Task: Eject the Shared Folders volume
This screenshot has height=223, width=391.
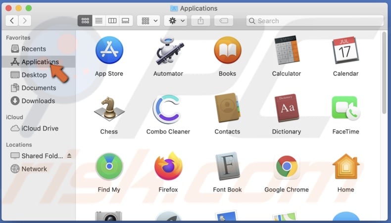Action: pyautogui.click(x=69, y=156)
